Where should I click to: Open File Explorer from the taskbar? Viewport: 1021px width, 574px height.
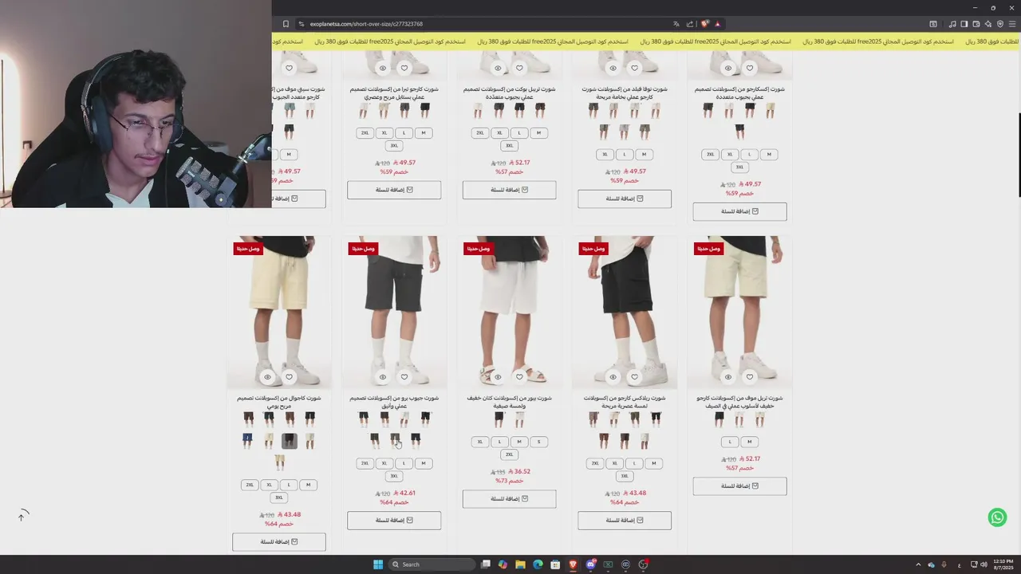coord(520,564)
